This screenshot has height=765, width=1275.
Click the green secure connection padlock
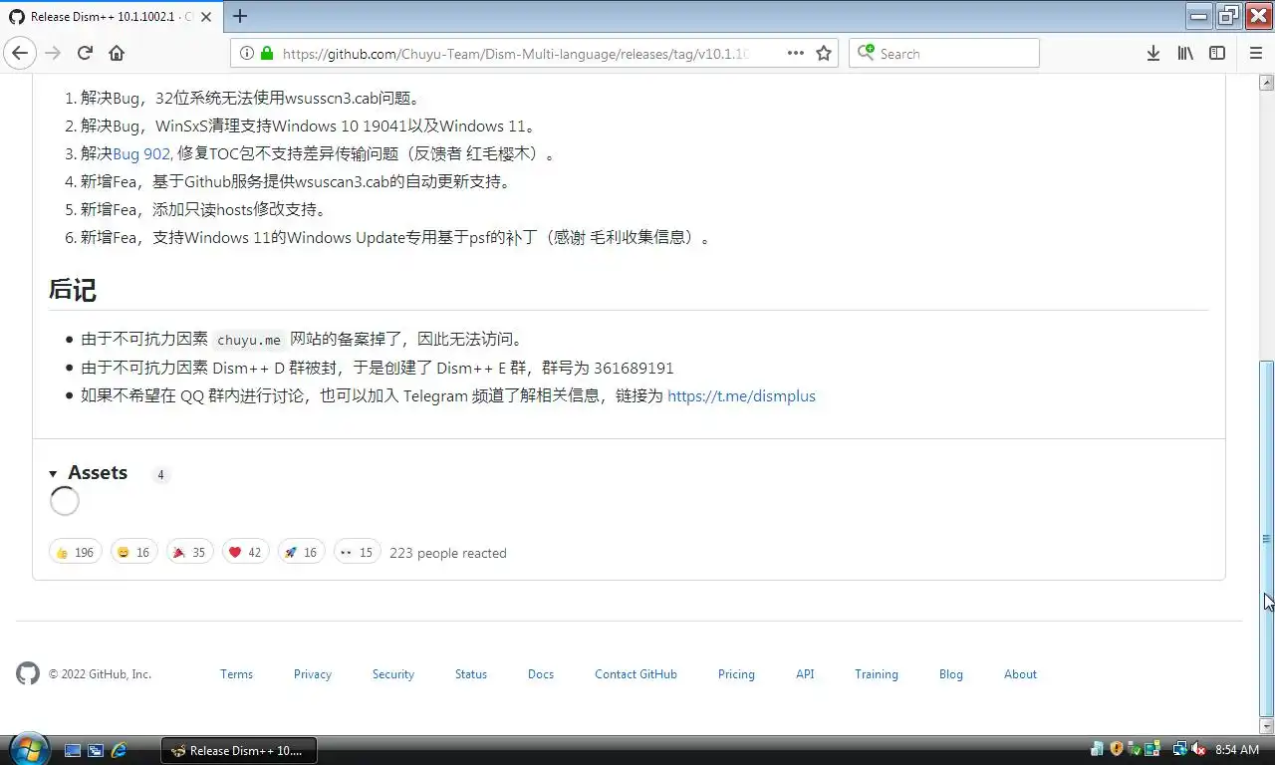click(266, 54)
